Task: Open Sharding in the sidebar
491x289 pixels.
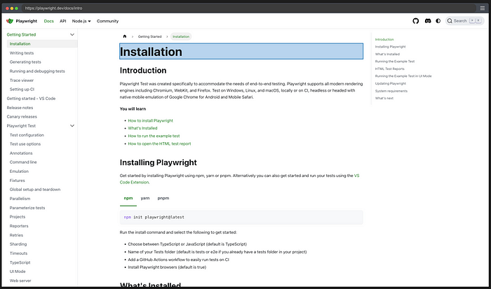Action: (18, 244)
